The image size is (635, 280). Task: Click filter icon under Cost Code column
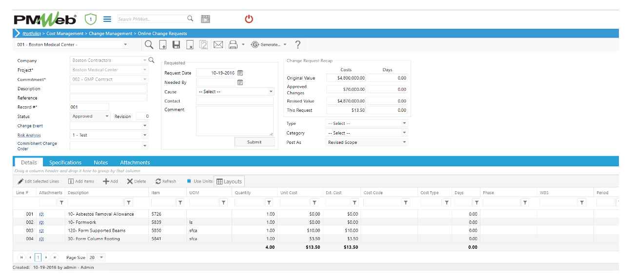[406, 202]
